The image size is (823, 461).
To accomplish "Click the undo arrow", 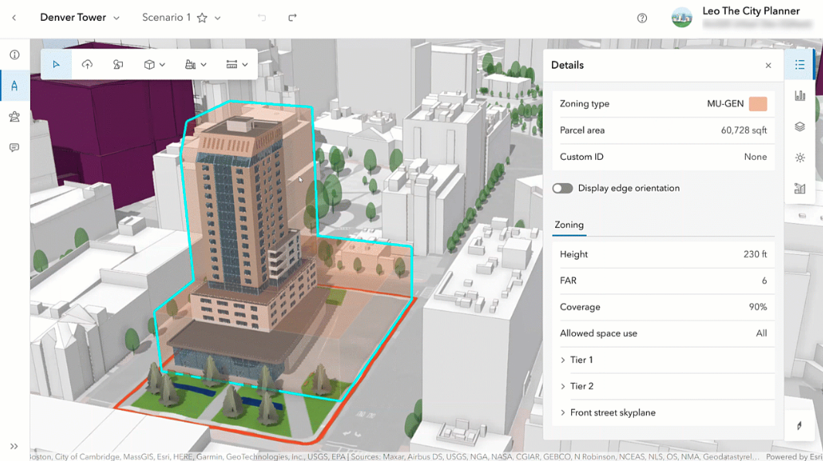I will (x=262, y=18).
